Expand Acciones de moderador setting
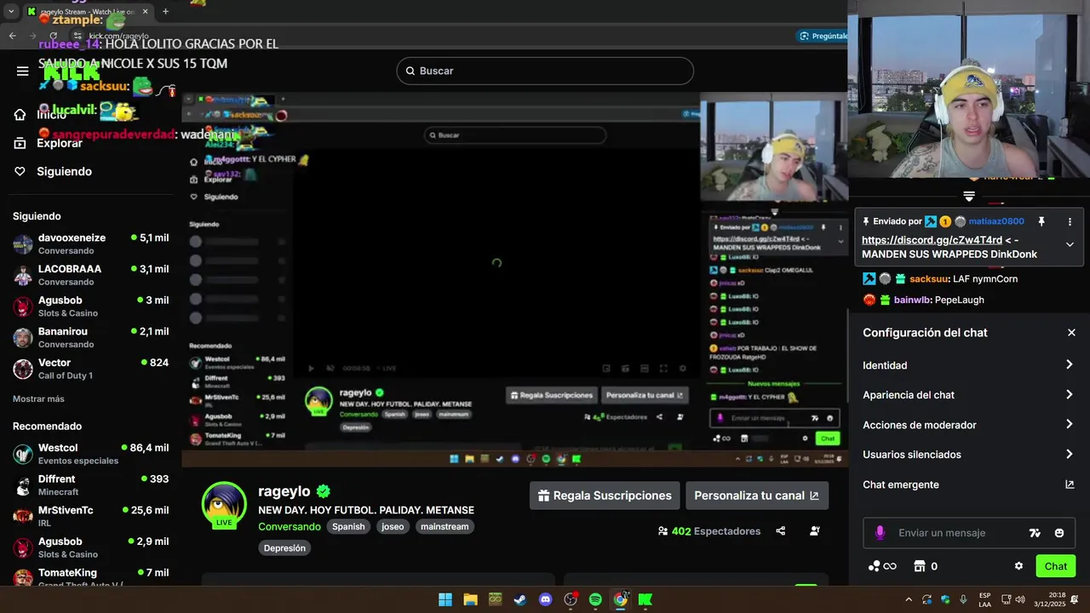The image size is (1090, 613). click(x=969, y=425)
